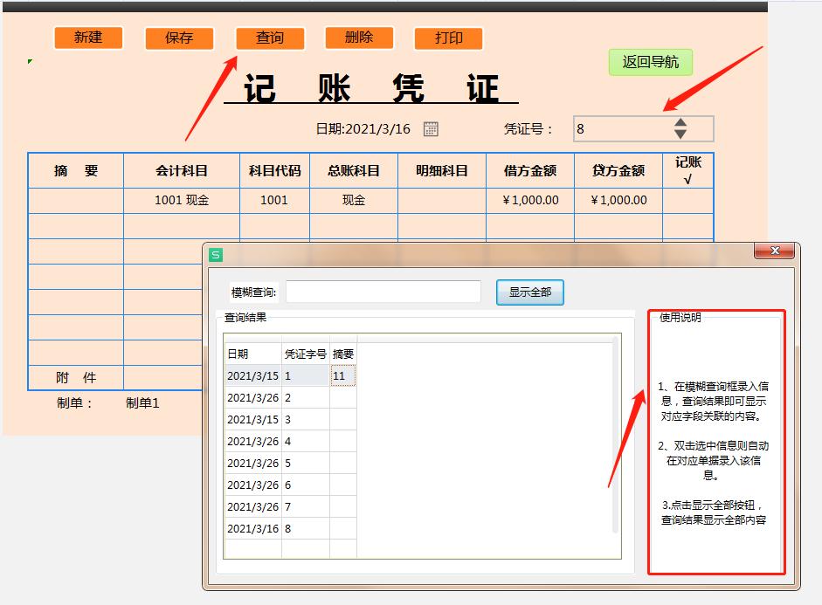Increment the voucher number with the up arrow
Viewport: 822px width, 605px height.
[x=680, y=122]
